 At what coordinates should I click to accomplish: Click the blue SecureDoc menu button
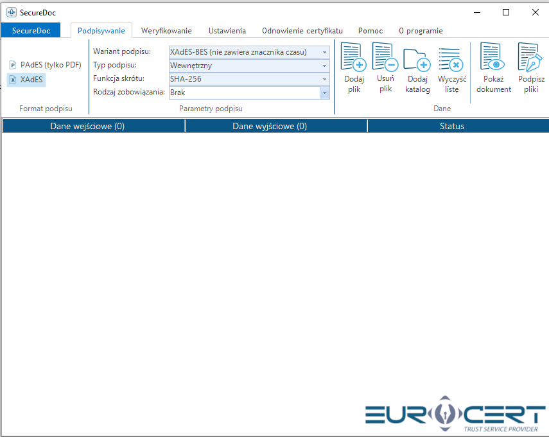(x=30, y=31)
